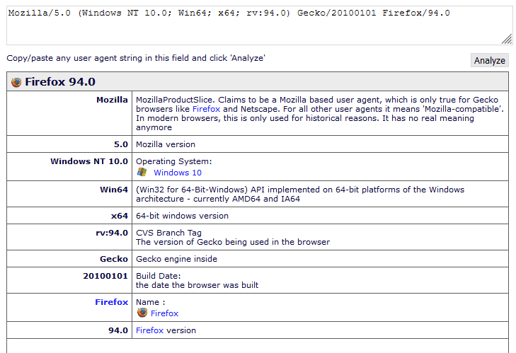Click 'the date the browser was built' text

click(197, 285)
